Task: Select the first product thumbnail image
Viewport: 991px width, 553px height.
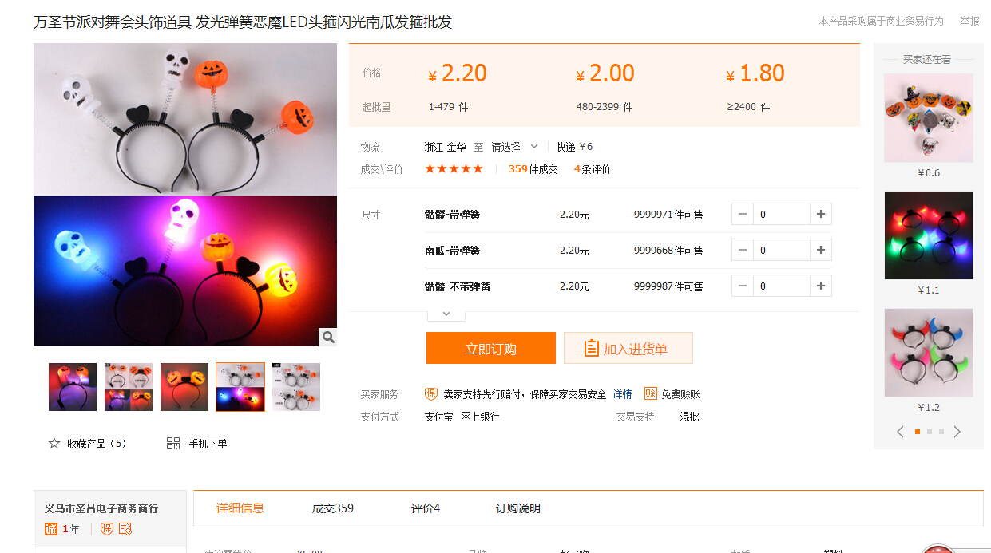Action: [x=73, y=387]
